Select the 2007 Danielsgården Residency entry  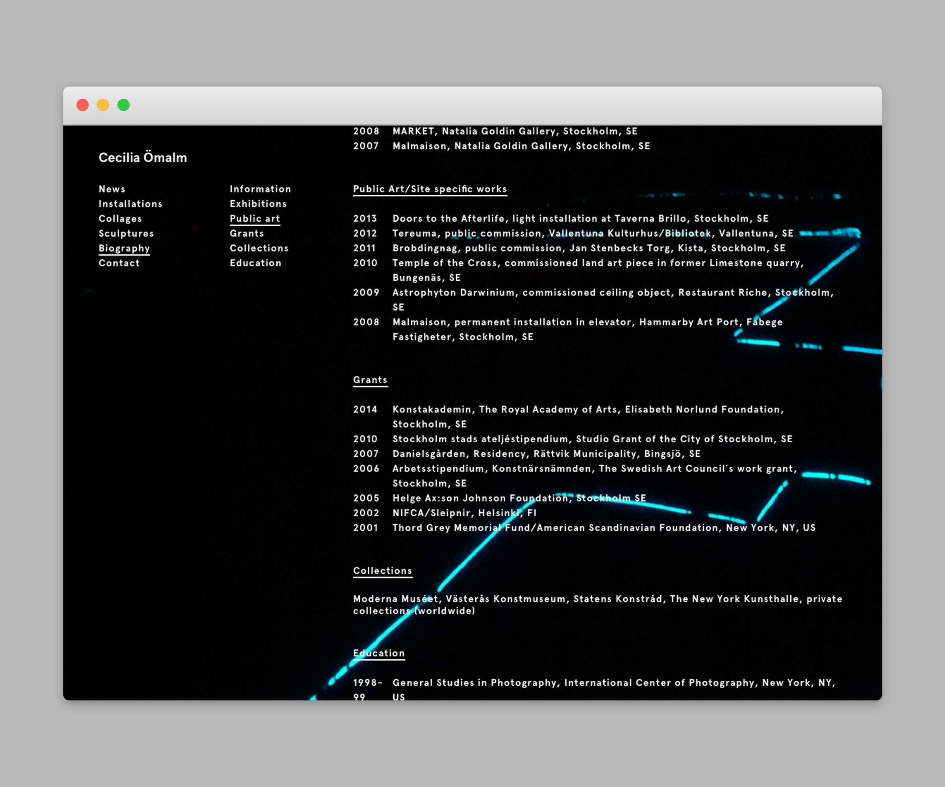pos(527,454)
